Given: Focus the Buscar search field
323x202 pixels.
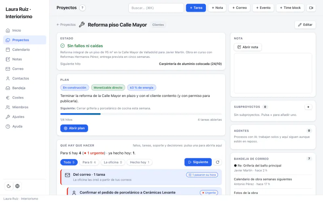Looking at the screenshot, I should click(156, 8).
